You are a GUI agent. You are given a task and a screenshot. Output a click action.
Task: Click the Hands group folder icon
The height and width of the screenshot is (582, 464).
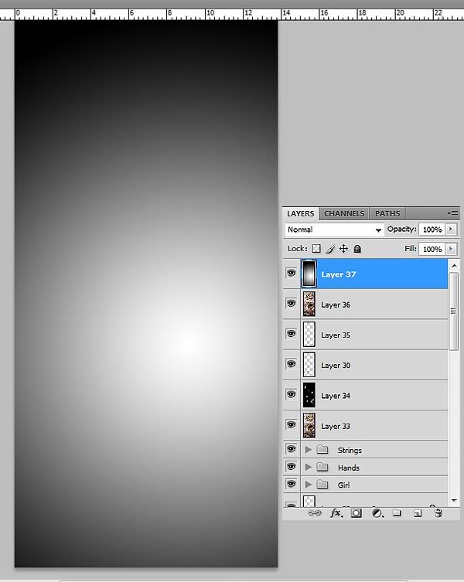point(322,467)
